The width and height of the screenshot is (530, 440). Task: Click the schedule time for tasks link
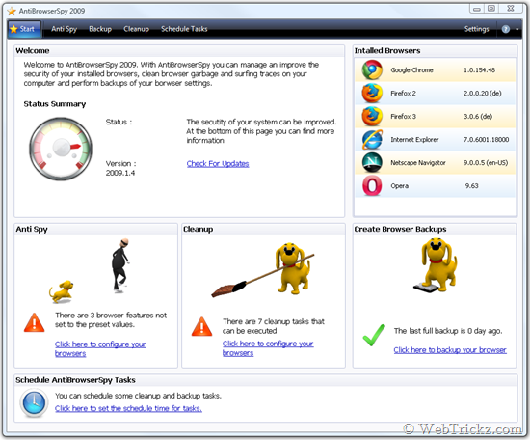pyautogui.click(x=128, y=408)
